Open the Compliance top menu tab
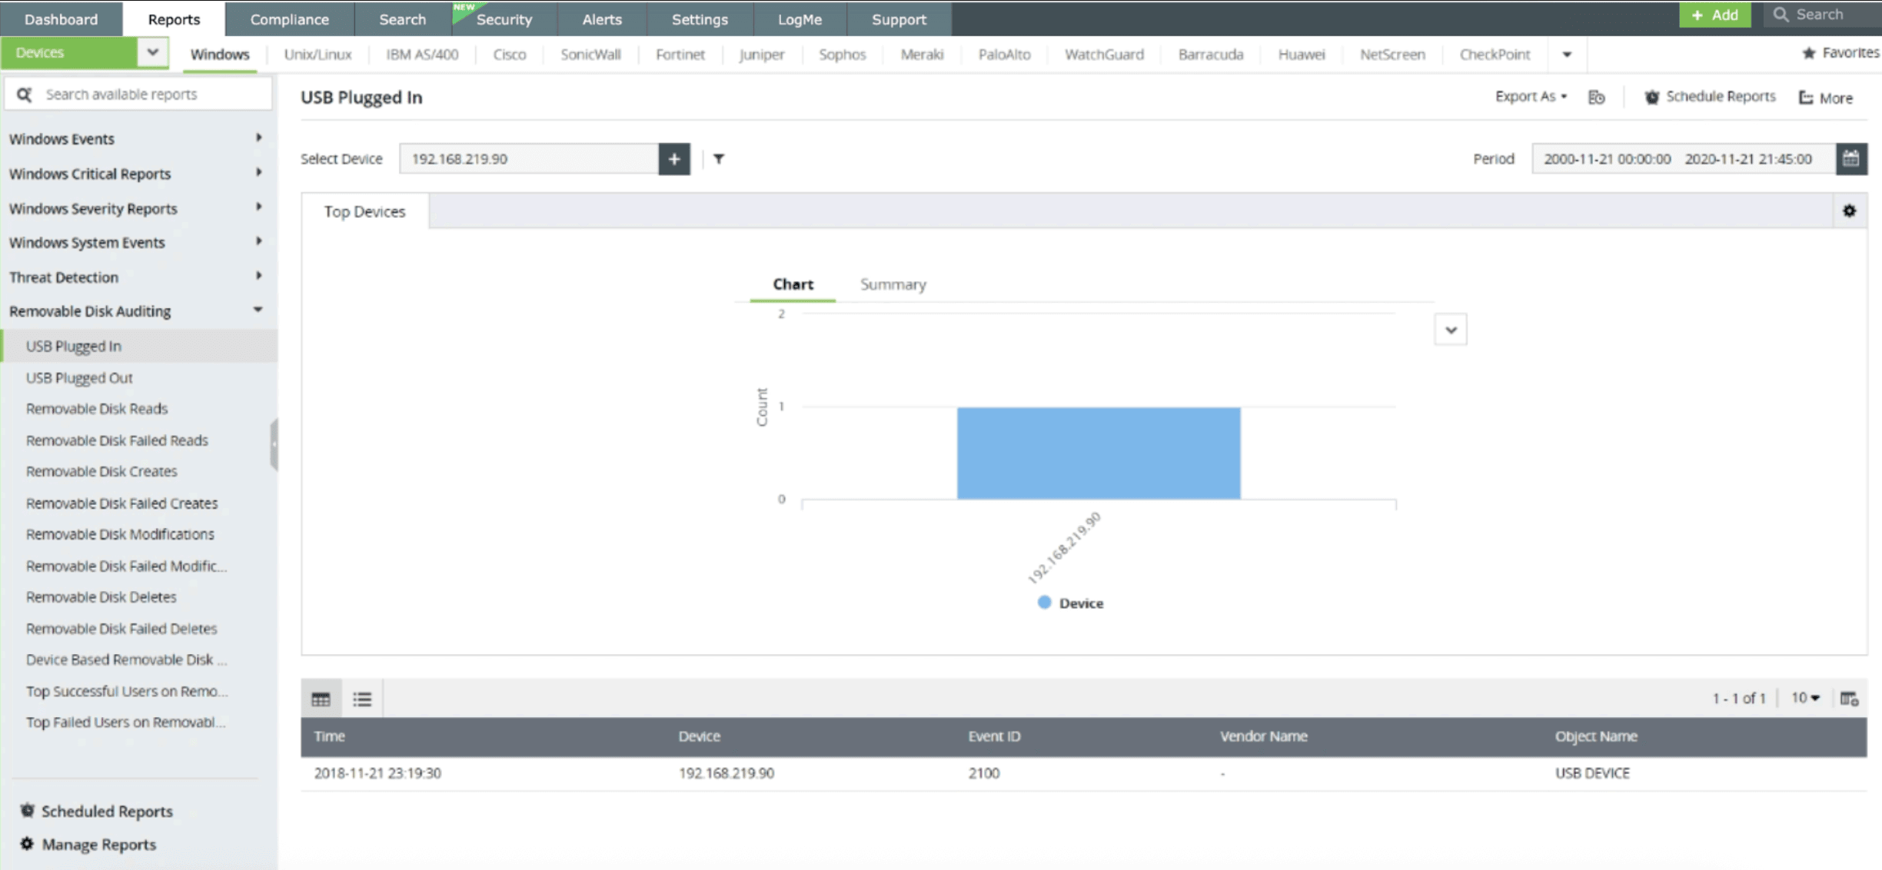Image resolution: width=1882 pixels, height=870 pixels. (289, 19)
